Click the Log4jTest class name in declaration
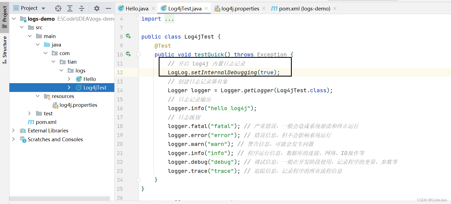 coord(199,37)
